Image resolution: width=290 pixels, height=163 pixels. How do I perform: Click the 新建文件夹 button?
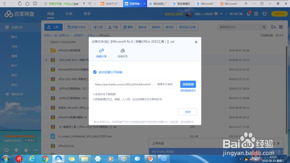(77, 27)
